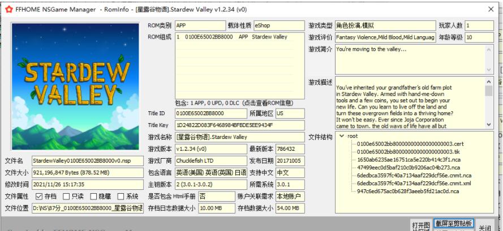Select 6dedbca3597fc40a7134aaf229dcf56e.cnmt.nca file
The width and height of the screenshot is (503, 231).
click(x=414, y=176)
